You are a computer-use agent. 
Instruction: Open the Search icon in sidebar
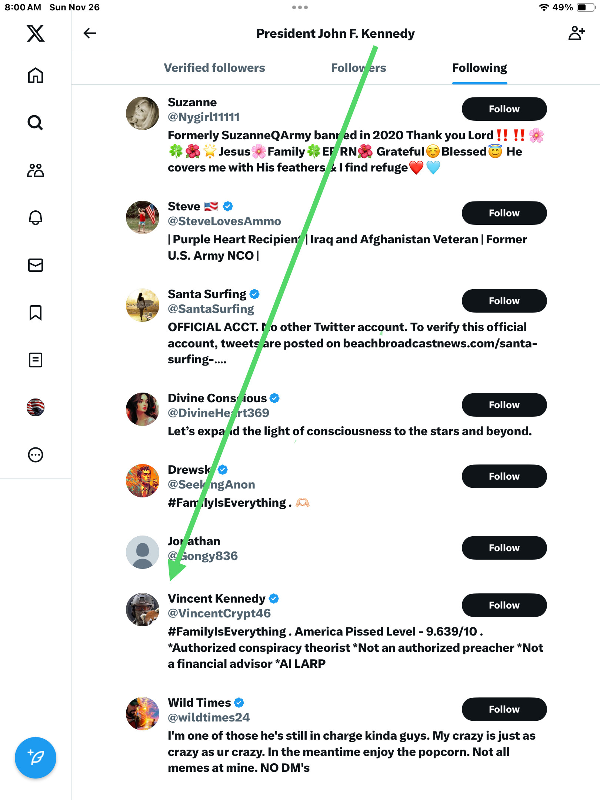36,123
